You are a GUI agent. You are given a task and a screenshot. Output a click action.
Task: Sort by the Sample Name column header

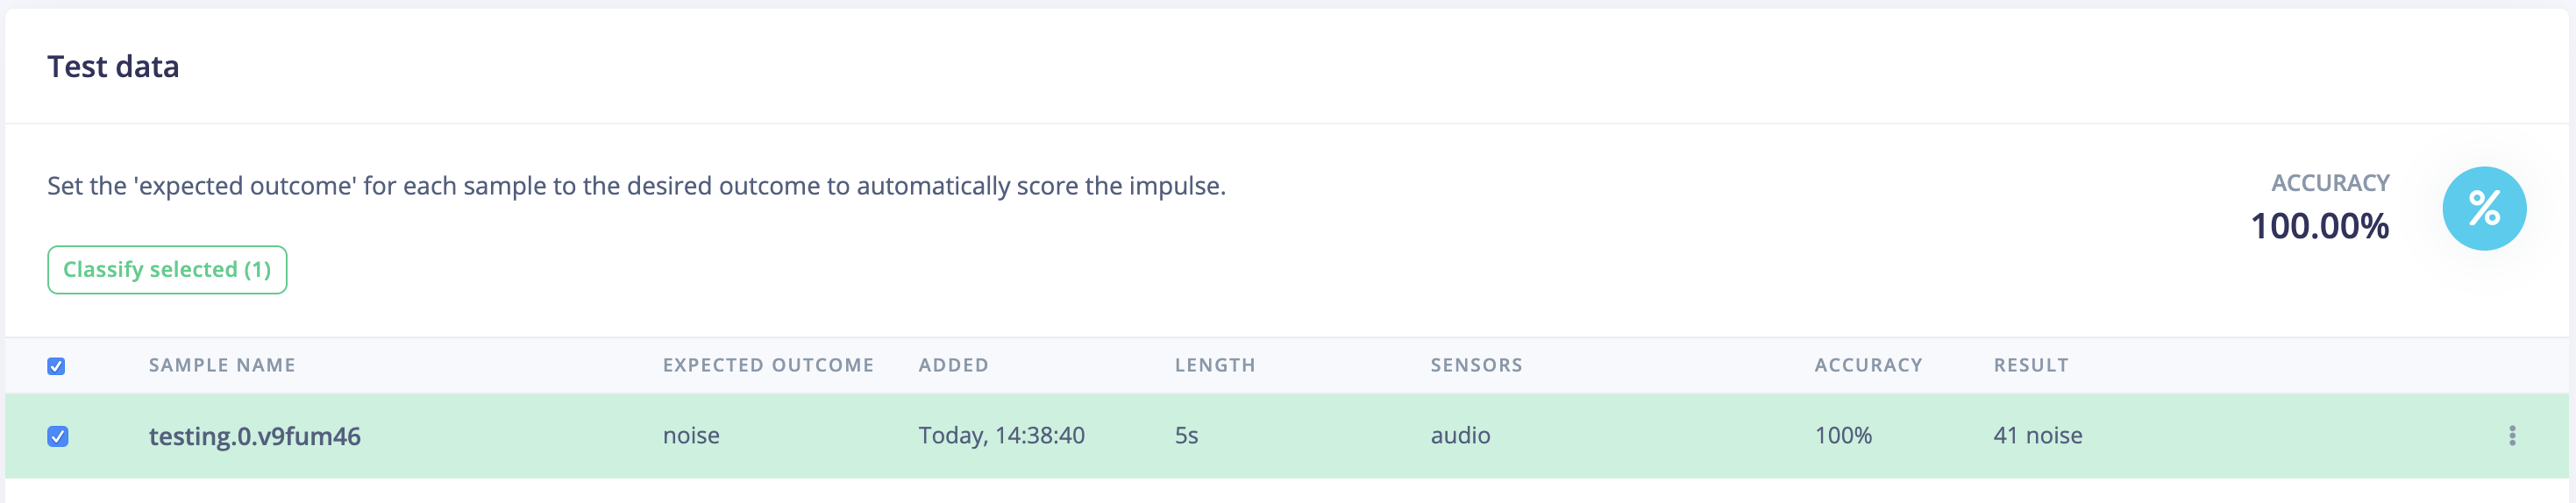222,365
